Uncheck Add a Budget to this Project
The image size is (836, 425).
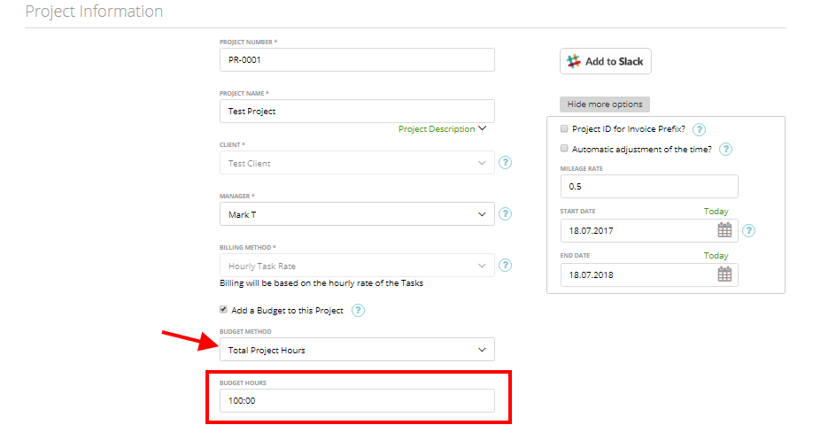pyautogui.click(x=223, y=309)
